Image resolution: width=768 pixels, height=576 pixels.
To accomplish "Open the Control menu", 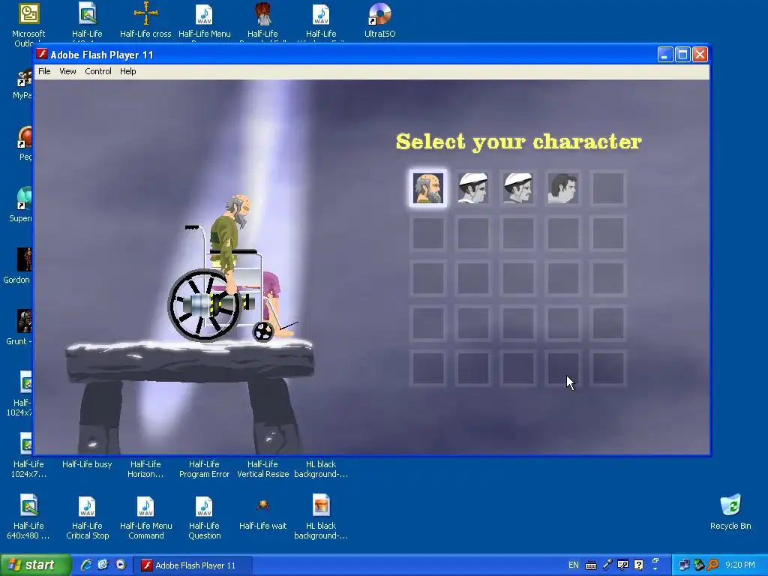I will pyautogui.click(x=98, y=71).
